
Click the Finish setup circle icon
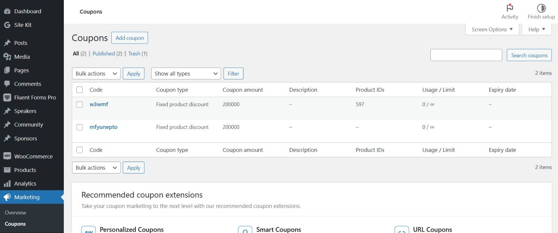[x=541, y=8]
